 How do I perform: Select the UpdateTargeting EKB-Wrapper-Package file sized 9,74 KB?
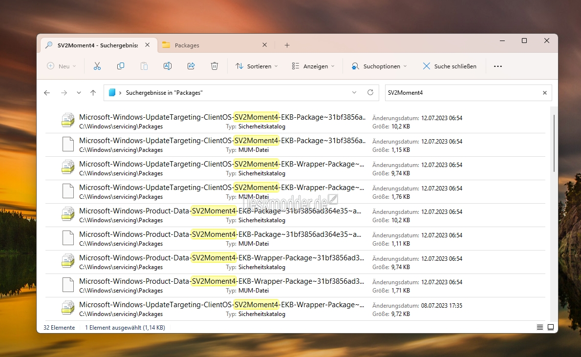(x=295, y=168)
